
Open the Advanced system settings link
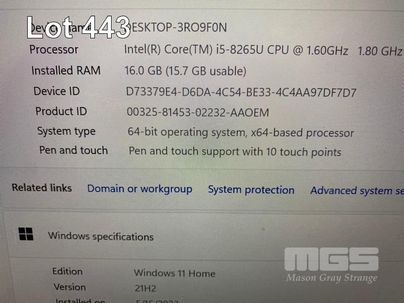click(x=357, y=191)
